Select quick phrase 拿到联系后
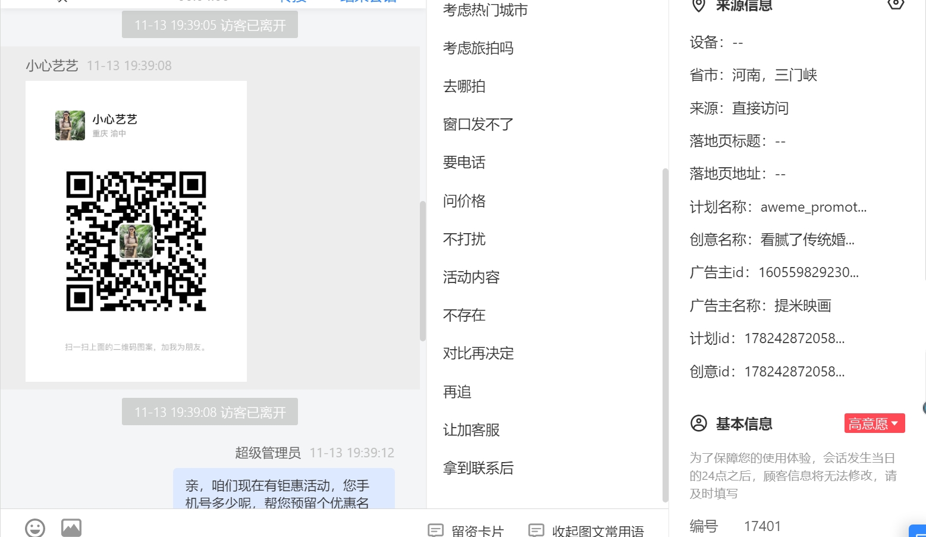Image resolution: width=926 pixels, height=537 pixels. pyautogui.click(x=478, y=468)
